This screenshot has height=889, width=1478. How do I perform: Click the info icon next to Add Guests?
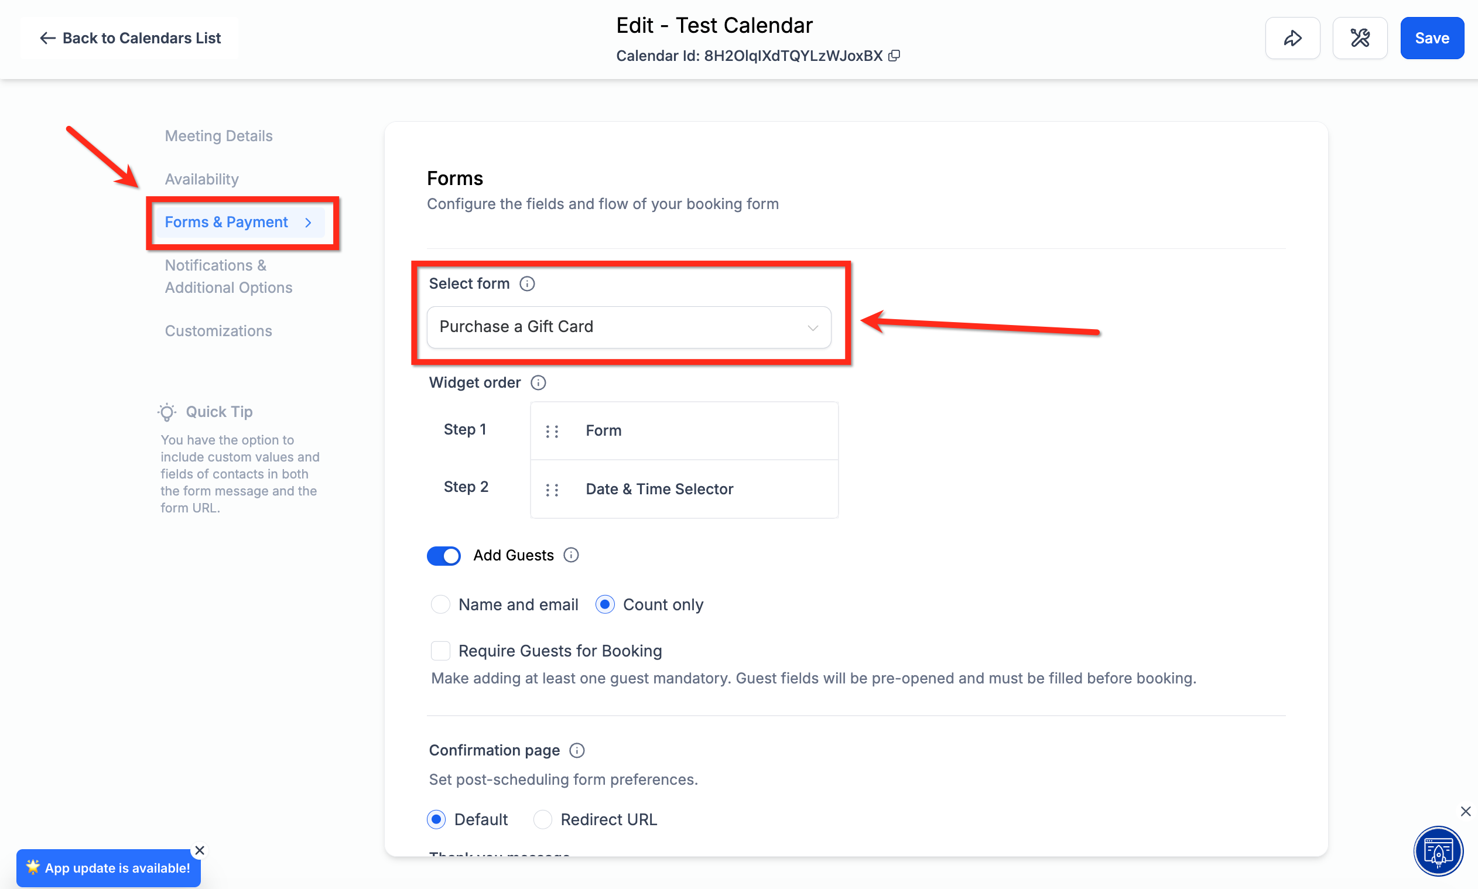571,555
